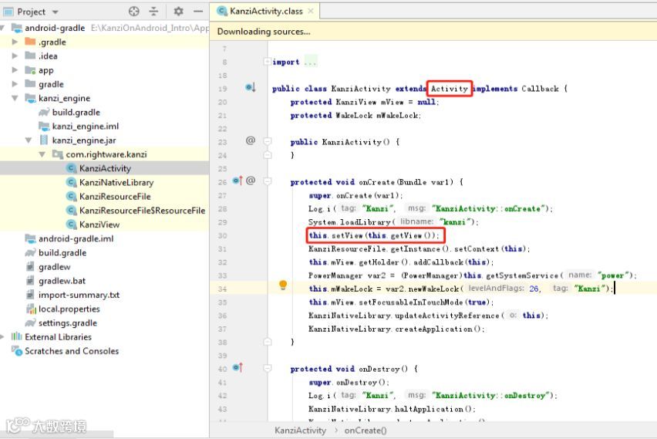Screen dimensions: 657x439
Task: Click the implemented-class gutter icon line 19
Action: (250, 87)
